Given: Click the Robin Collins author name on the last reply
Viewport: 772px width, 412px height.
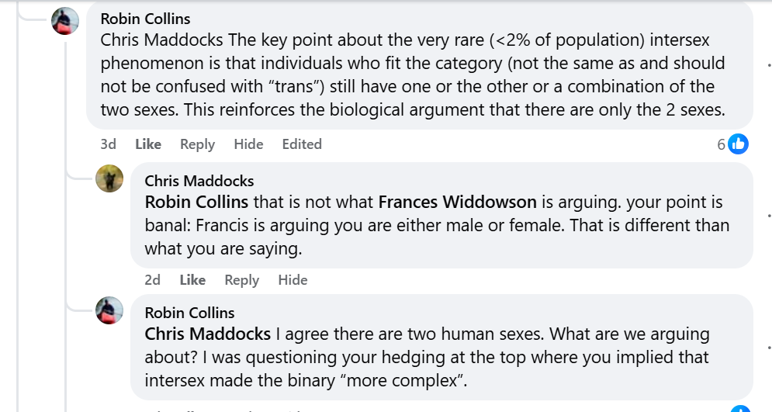Looking at the screenshot, I should [189, 313].
